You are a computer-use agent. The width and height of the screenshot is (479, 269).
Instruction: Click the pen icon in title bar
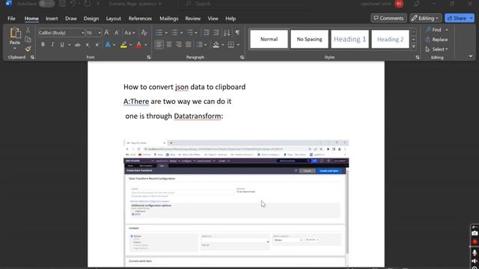tap(416, 4)
